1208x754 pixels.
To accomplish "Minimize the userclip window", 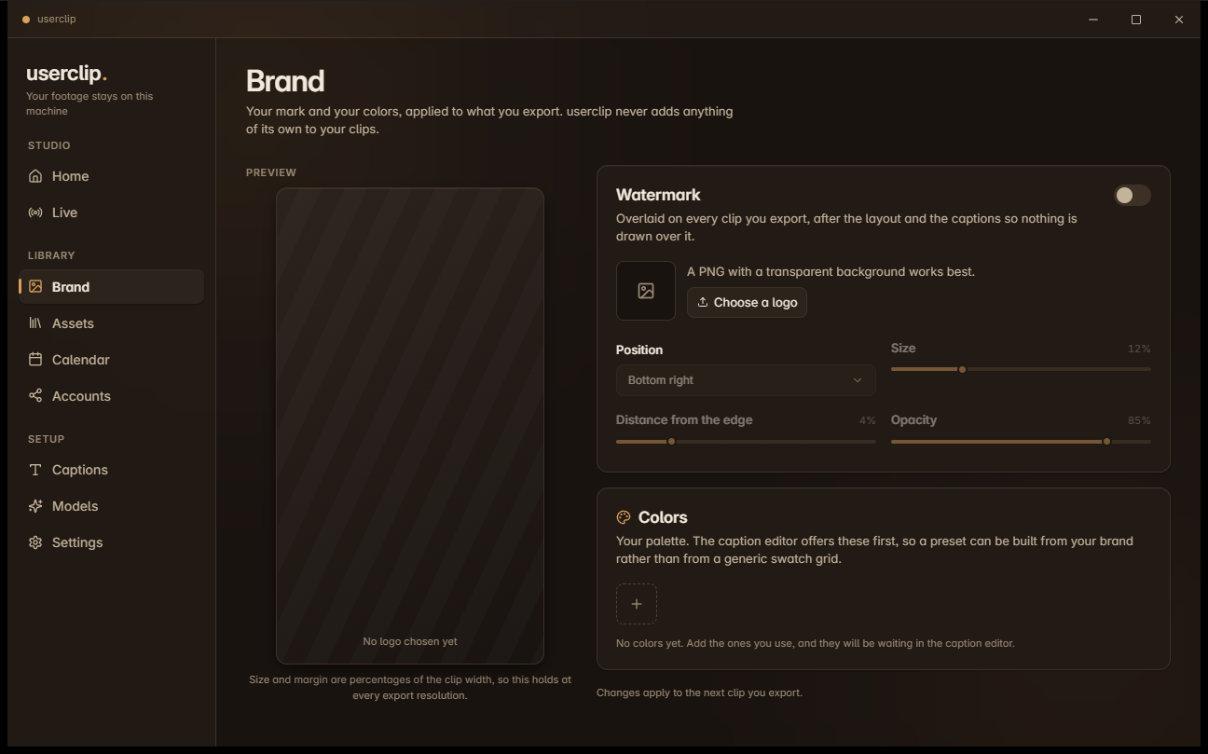I will click(1093, 20).
